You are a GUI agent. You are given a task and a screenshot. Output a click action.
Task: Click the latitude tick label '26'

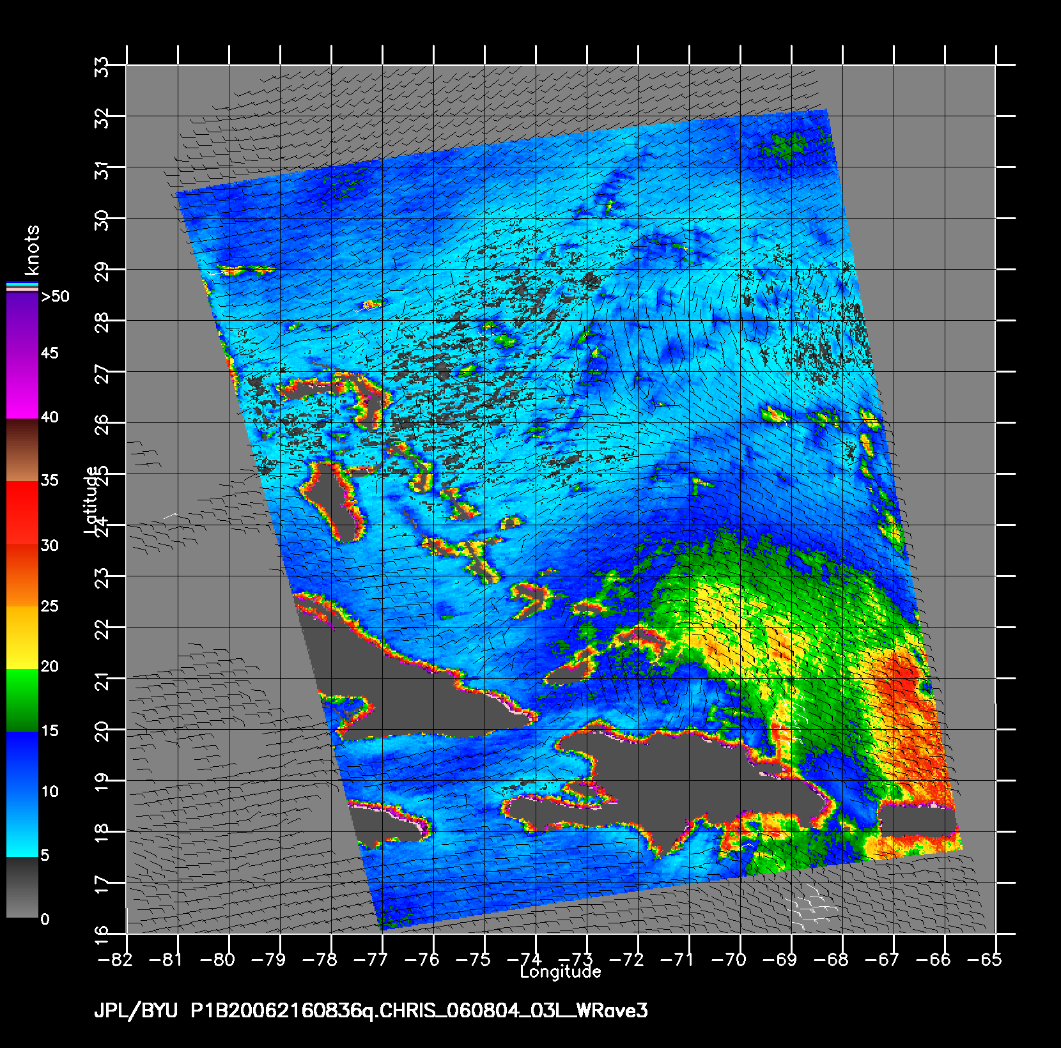[101, 425]
